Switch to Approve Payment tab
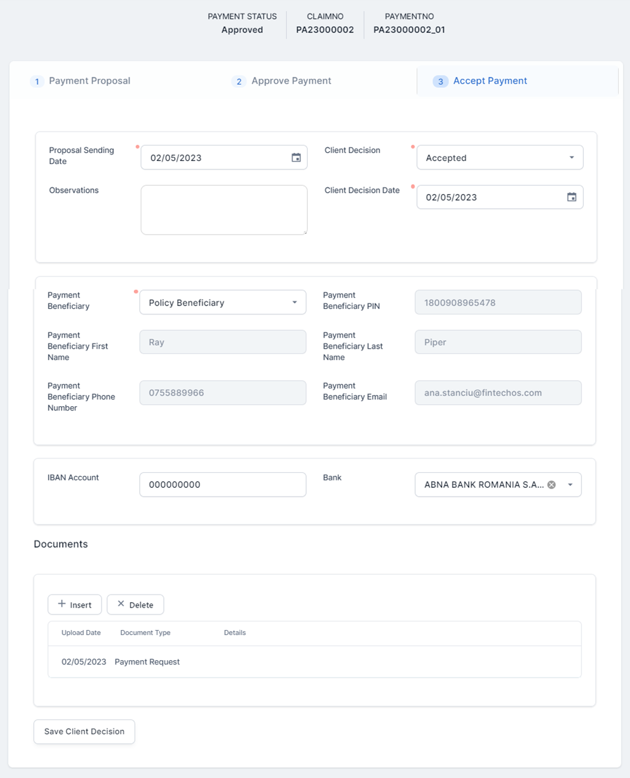The image size is (630, 778). click(x=291, y=81)
